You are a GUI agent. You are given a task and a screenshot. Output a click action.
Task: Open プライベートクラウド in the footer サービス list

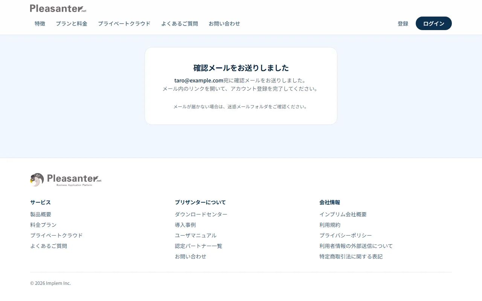pos(56,236)
